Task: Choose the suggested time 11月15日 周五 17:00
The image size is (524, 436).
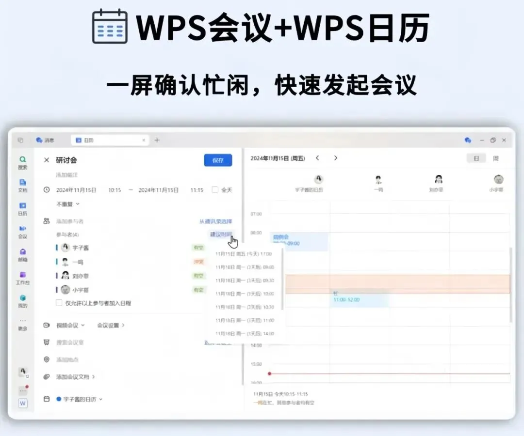Action: [245, 254]
